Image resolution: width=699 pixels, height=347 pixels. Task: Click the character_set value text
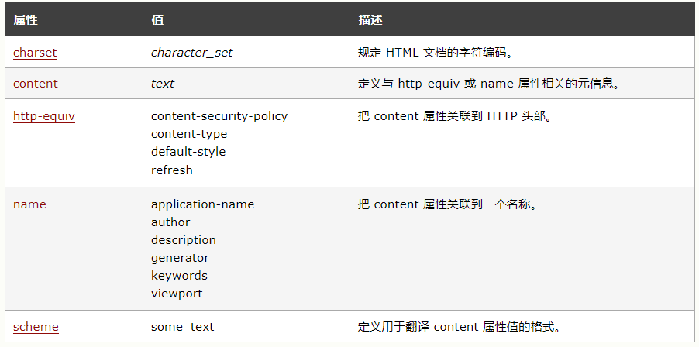click(191, 53)
